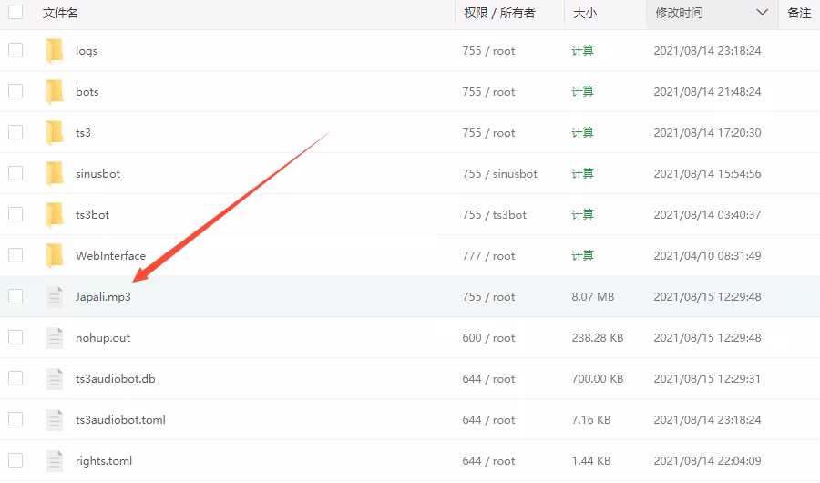
Task: Click the 1.44 KB size value
Action: pos(591,461)
